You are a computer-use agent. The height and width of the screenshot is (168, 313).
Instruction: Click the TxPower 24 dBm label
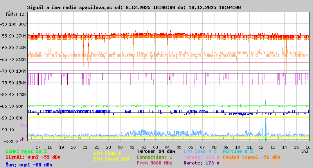click(x=156, y=151)
